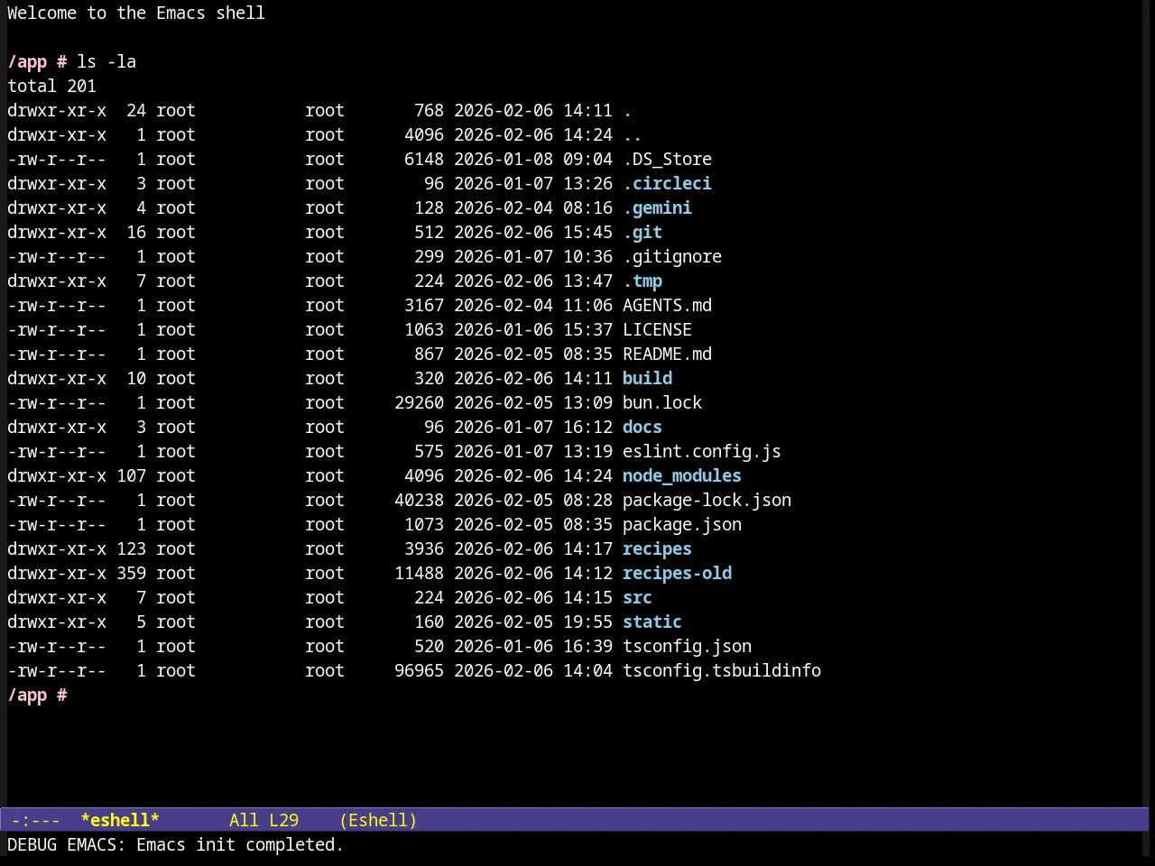Click the size value 96965
Image resolution: width=1155 pixels, height=866 pixels.
coord(419,670)
